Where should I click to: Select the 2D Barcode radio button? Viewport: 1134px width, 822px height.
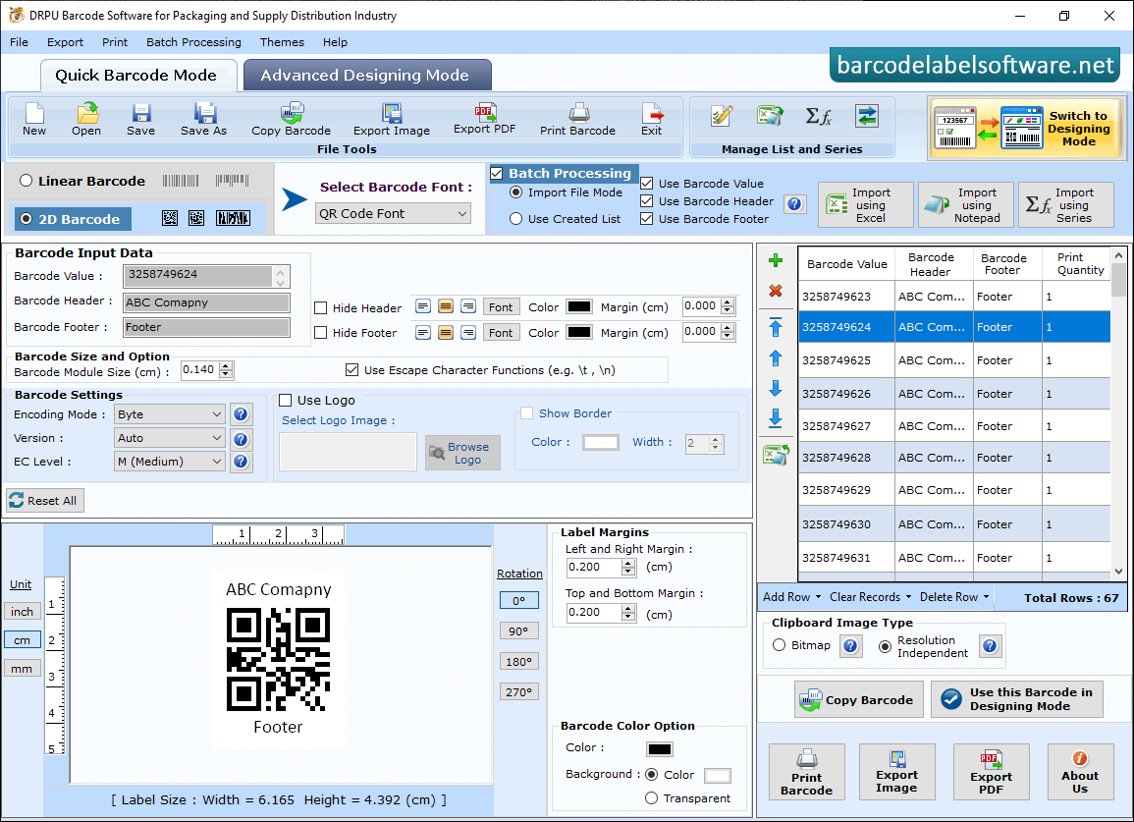point(27,219)
